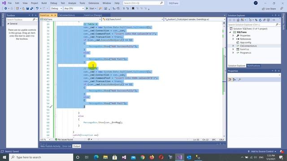Collapse the SQLTrans project node

(230, 32)
